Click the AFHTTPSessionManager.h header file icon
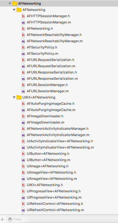Viewport: 118px width, 223px height. (23, 16)
